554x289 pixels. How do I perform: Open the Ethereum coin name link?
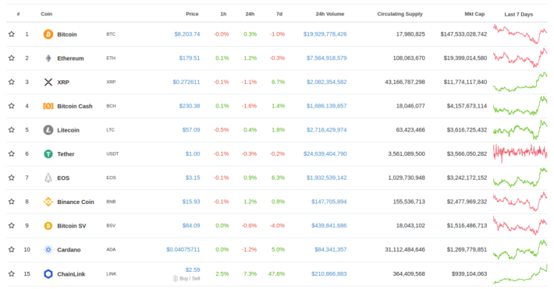[x=70, y=58]
